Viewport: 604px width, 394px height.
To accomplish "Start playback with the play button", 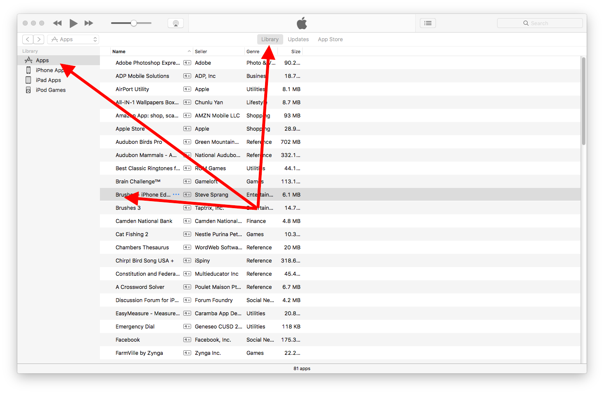I will tap(73, 23).
